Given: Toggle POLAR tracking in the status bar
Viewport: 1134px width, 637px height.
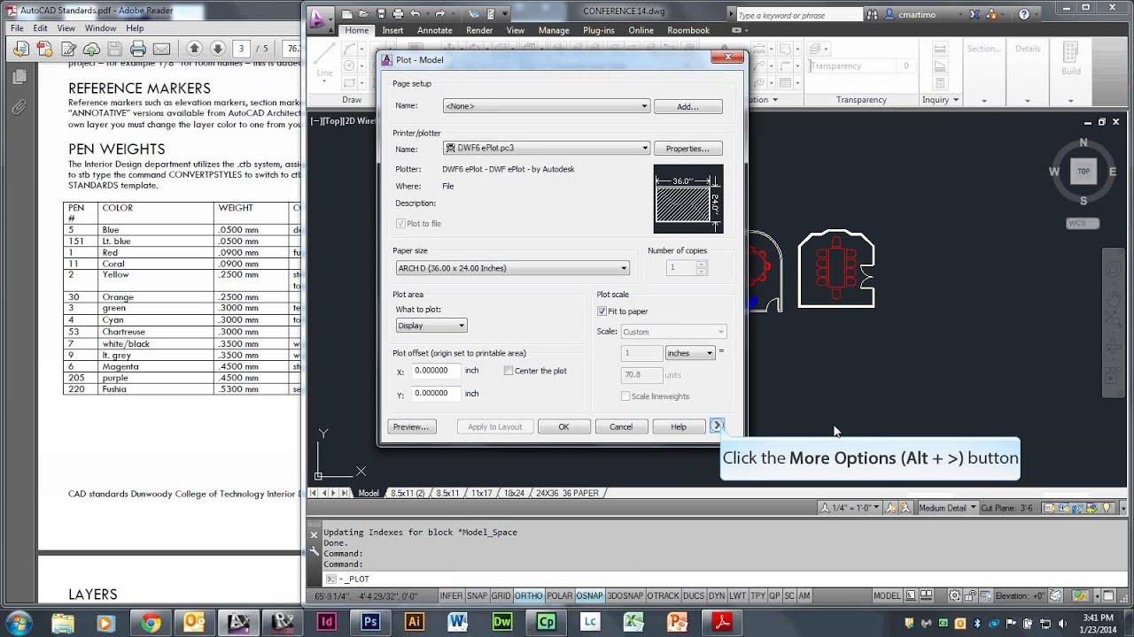Looking at the screenshot, I should 559,596.
